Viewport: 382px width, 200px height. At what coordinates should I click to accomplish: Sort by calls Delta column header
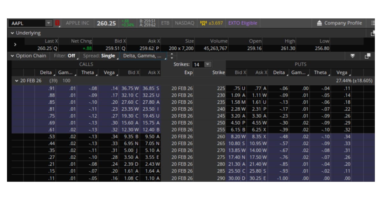click(x=46, y=72)
